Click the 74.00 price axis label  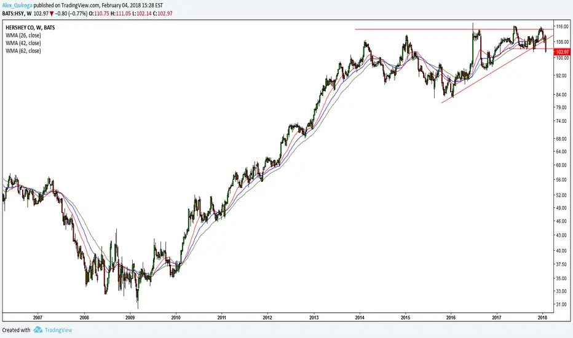563,121
